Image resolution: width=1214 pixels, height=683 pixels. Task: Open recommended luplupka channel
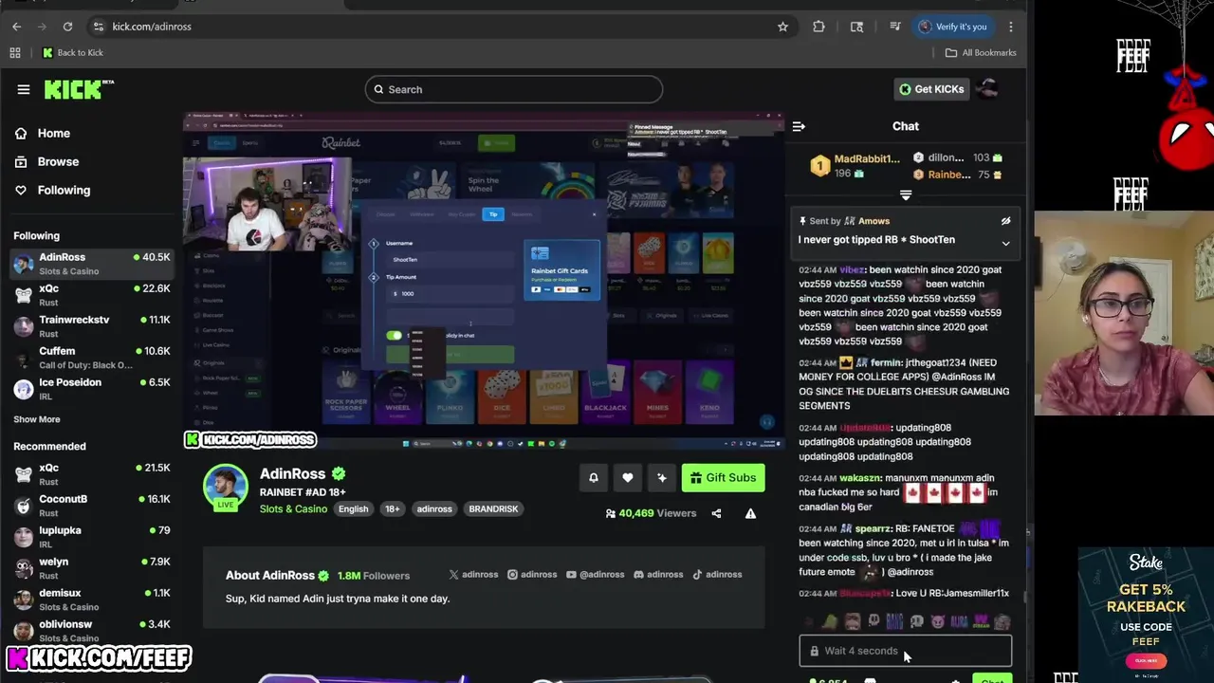point(91,537)
